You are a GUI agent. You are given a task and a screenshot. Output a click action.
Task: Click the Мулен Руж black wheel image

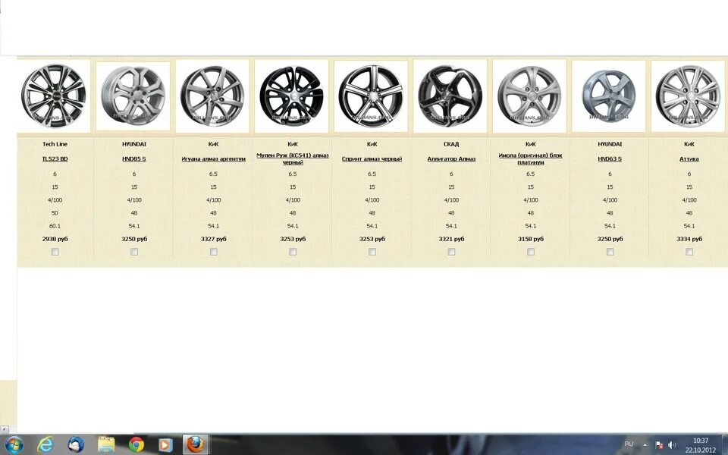[x=291, y=96]
